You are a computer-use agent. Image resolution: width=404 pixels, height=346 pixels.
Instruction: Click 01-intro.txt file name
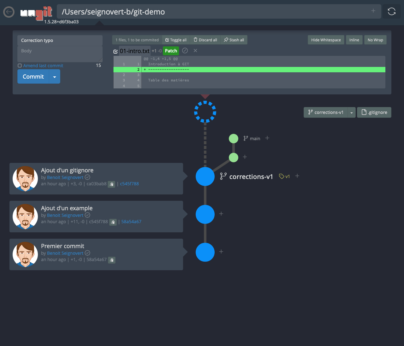pos(135,51)
